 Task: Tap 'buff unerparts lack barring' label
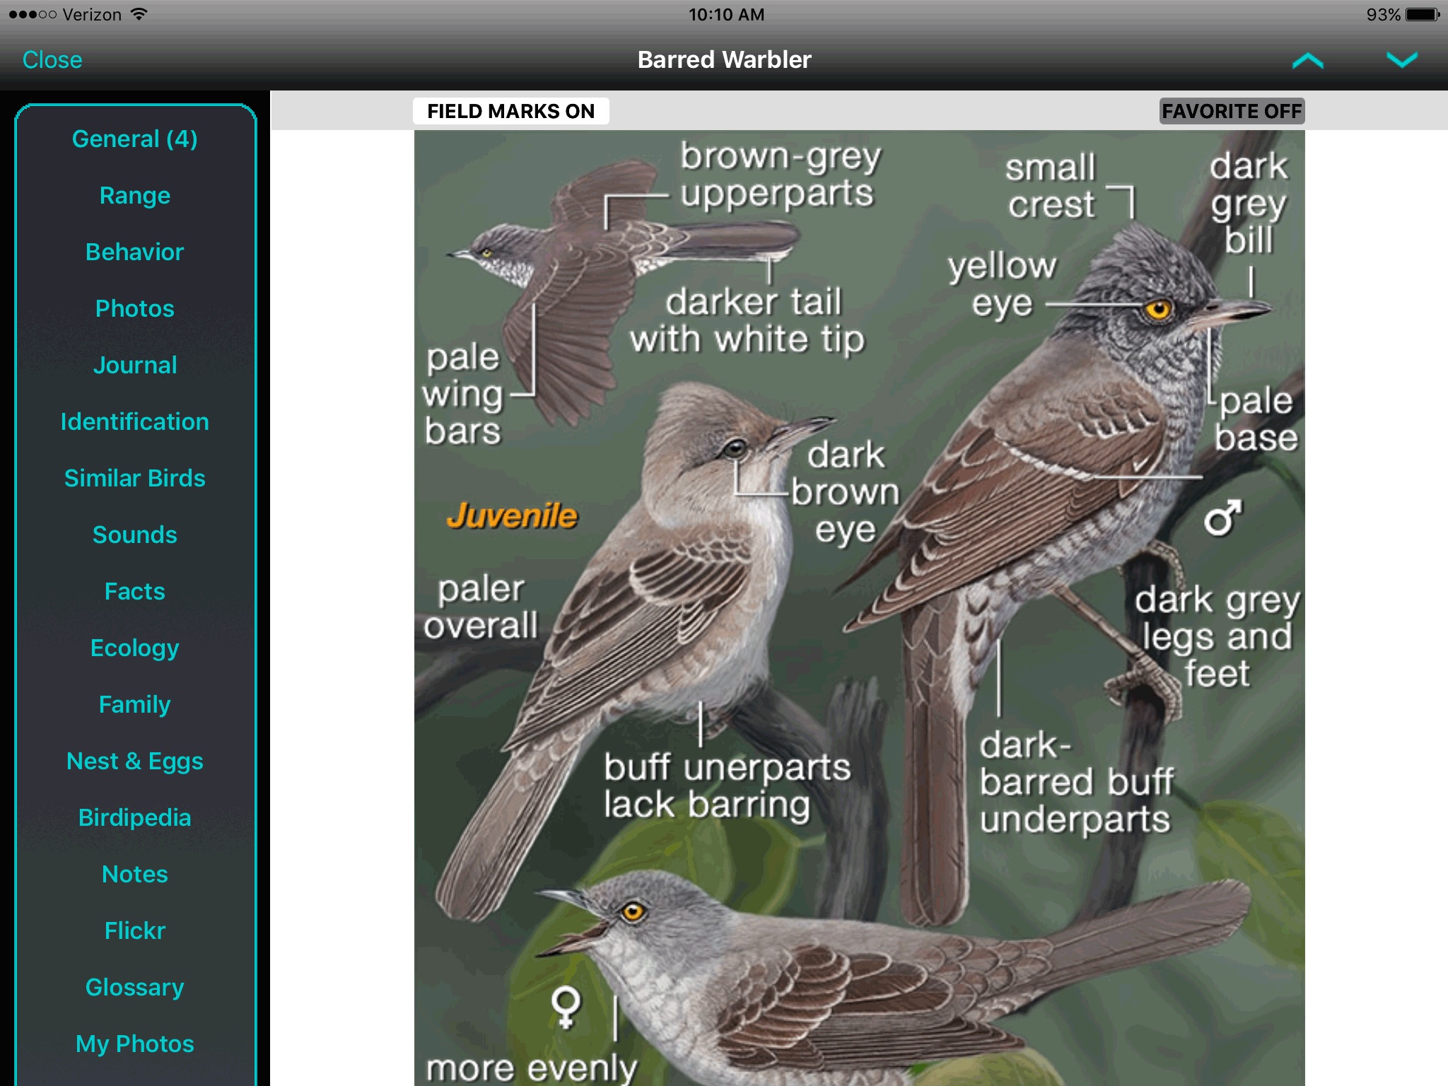point(728,786)
